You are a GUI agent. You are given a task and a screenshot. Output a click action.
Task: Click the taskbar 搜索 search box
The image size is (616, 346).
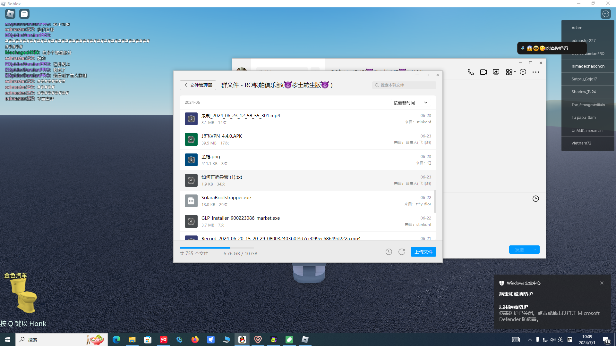pos(62,340)
